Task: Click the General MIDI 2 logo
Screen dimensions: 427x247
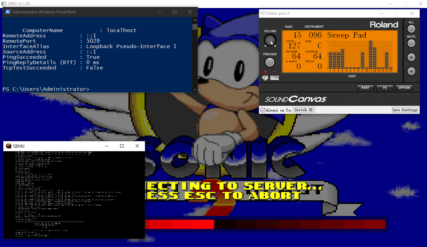Action: click(274, 78)
